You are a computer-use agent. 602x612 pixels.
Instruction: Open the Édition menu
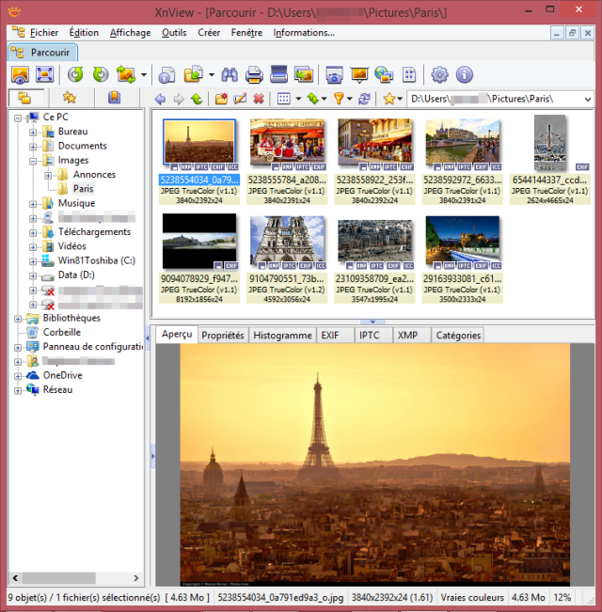84,33
